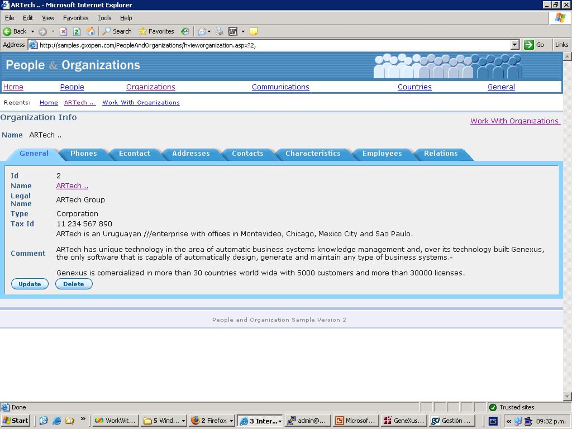Switch to the Characteristics tab
The height and width of the screenshot is (429, 572).
point(313,154)
